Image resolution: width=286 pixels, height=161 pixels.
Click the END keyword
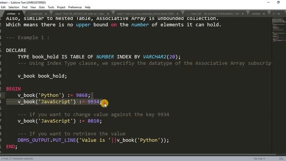[10, 147]
